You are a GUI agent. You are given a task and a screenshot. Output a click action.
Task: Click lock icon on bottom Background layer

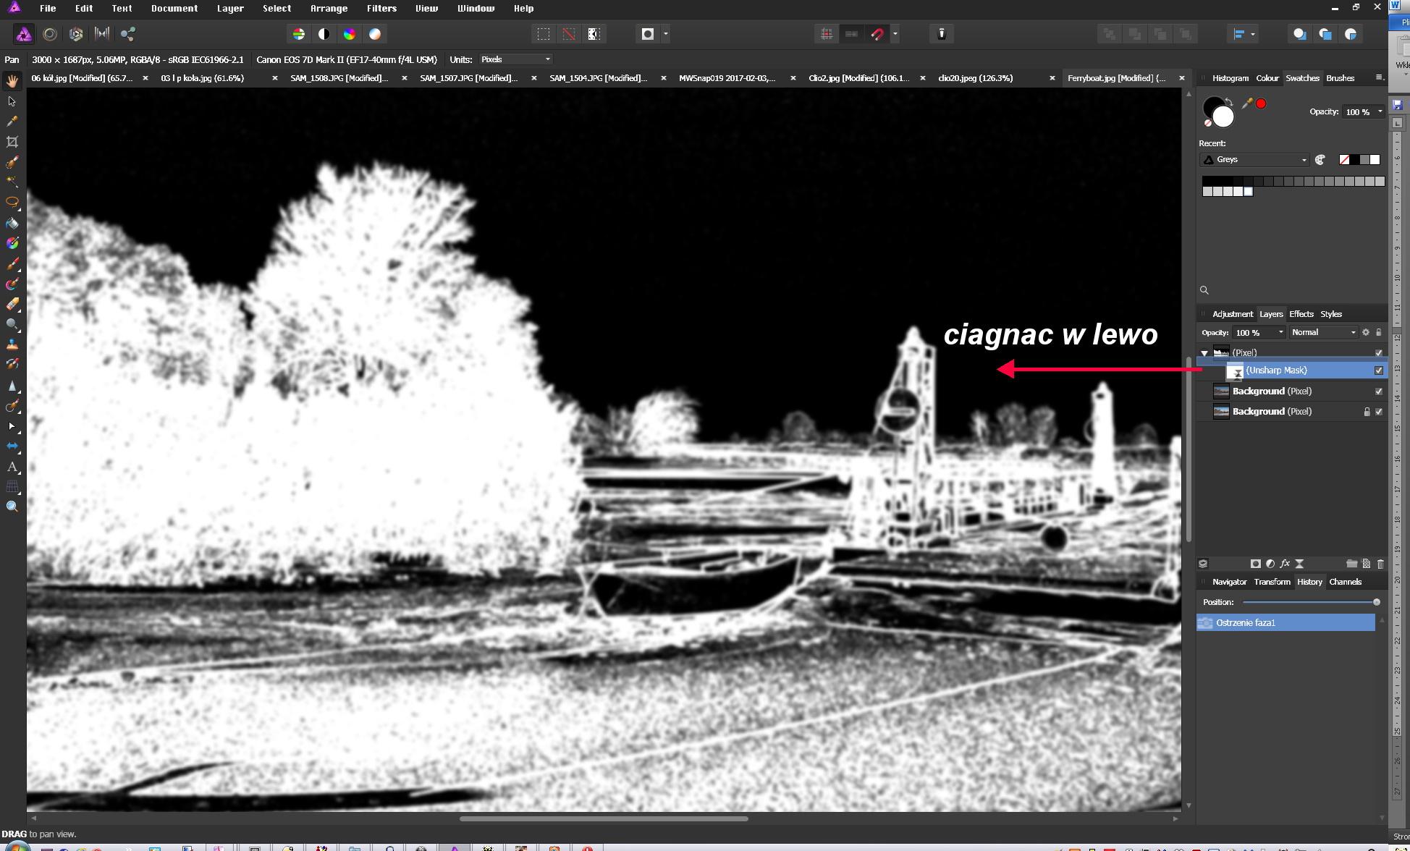(1367, 412)
